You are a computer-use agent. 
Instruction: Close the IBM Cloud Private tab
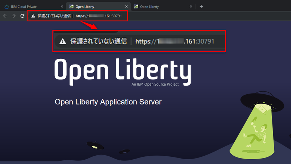point(62,7)
